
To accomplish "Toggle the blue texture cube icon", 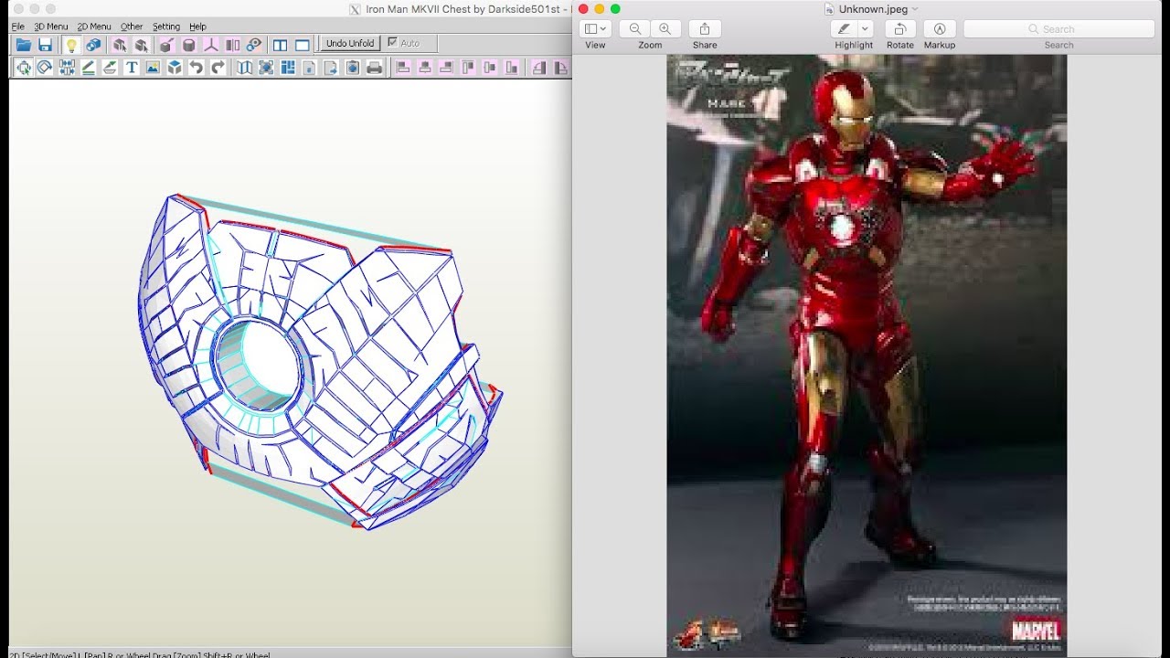I will [93, 45].
